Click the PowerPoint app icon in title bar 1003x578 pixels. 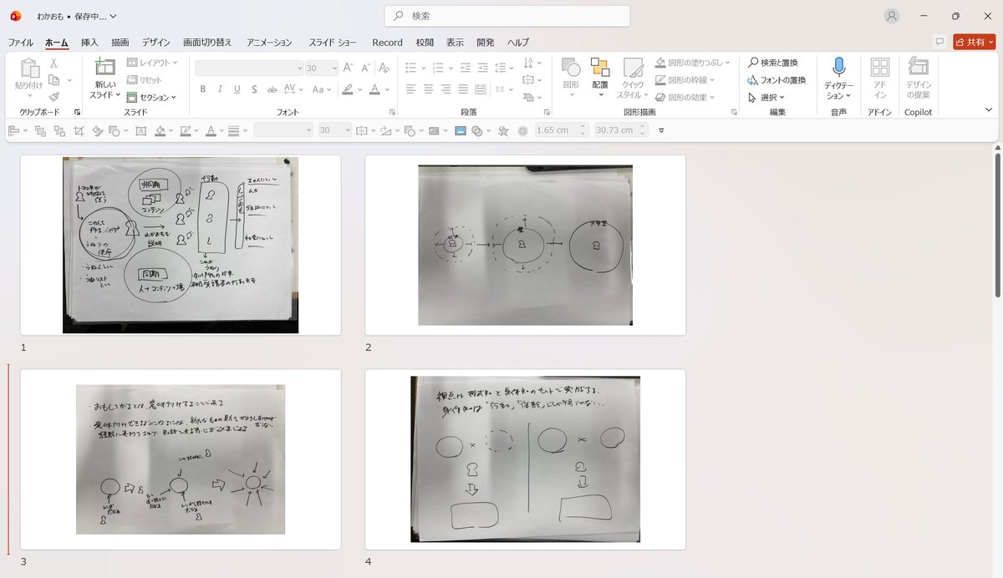[15, 16]
